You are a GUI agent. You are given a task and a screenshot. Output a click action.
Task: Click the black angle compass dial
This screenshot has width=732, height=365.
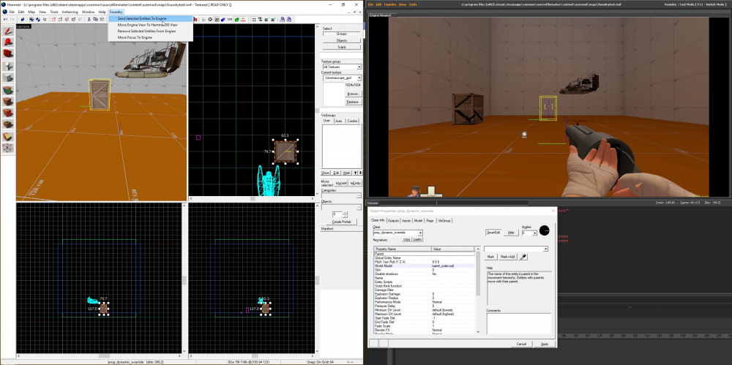point(546,230)
